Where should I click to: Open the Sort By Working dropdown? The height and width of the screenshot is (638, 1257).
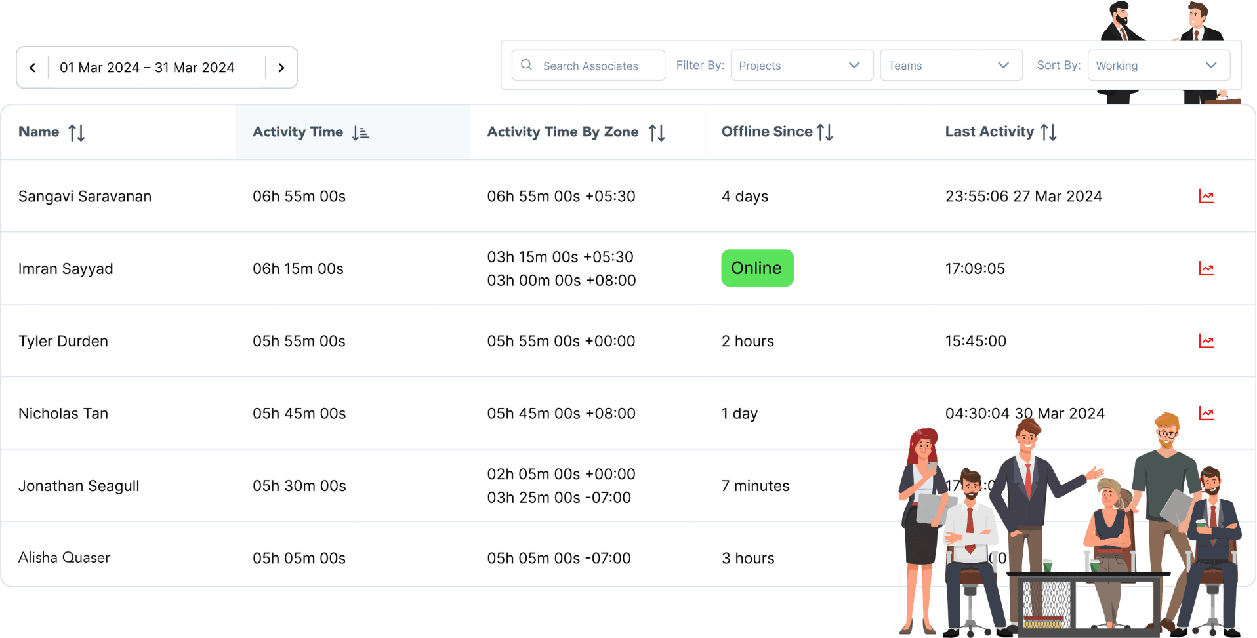1159,66
